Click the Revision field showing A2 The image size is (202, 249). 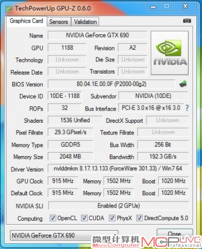tap(133, 48)
